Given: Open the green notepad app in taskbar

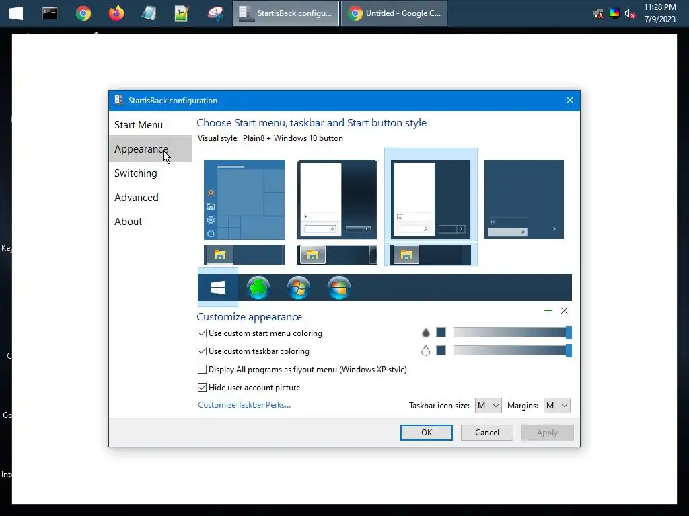Looking at the screenshot, I should click(182, 13).
